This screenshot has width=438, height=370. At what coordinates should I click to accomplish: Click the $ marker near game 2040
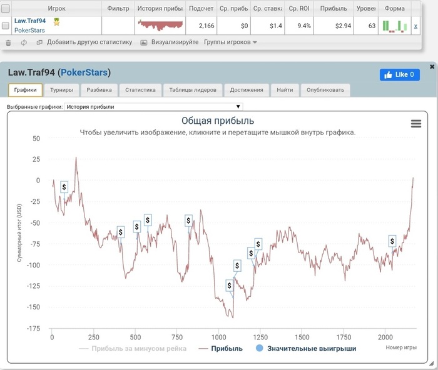pos(392,241)
